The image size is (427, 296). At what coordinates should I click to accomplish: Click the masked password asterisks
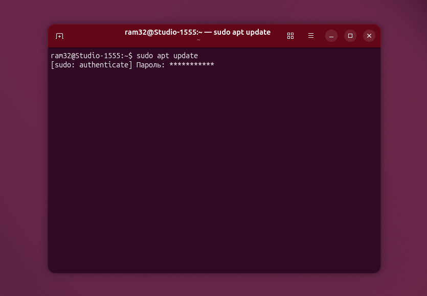click(x=192, y=65)
